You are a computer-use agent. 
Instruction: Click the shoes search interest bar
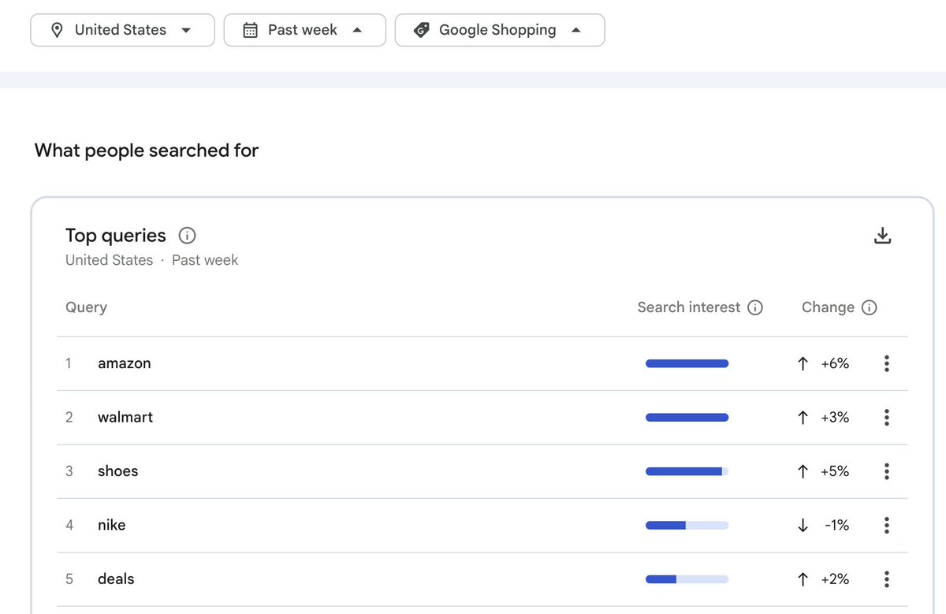point(687,471)
